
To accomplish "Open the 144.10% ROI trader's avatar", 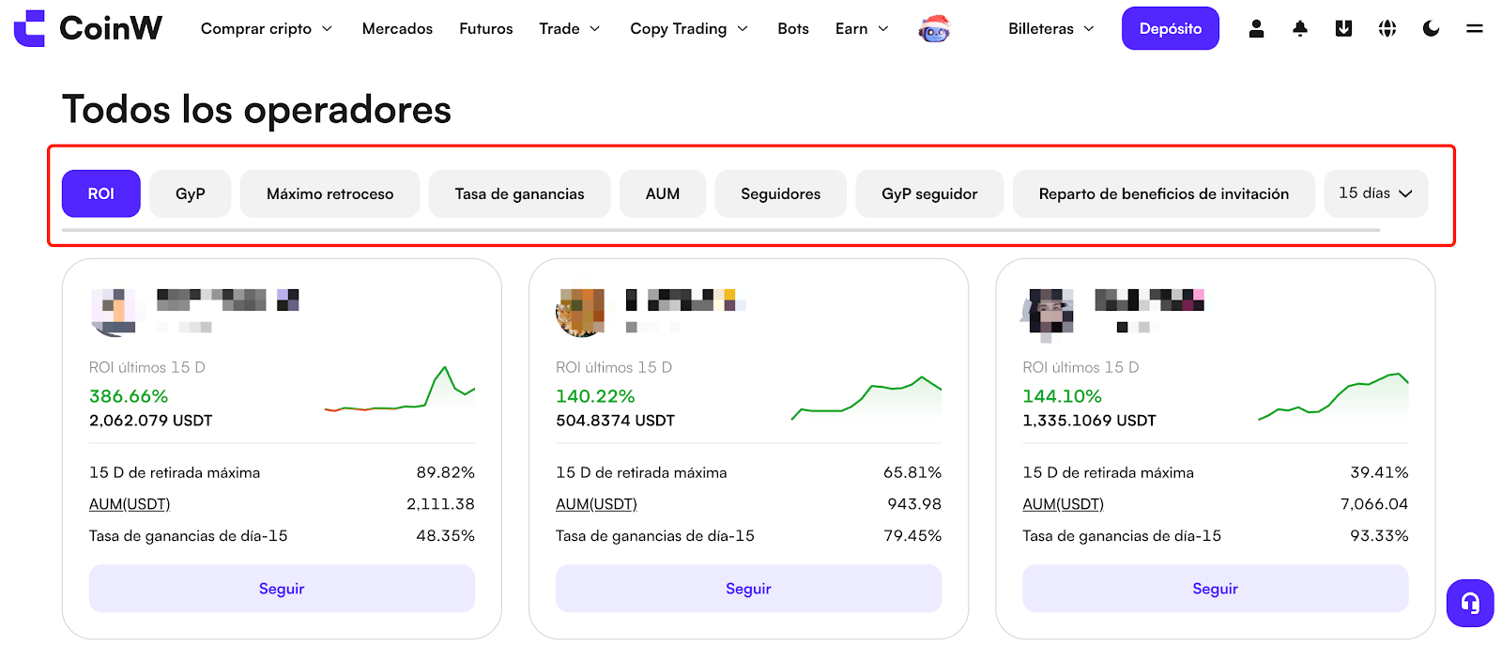I will coord(1048,312).
